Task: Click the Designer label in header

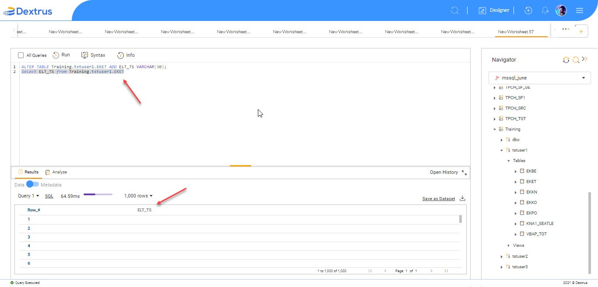Action: coord(500,10)
